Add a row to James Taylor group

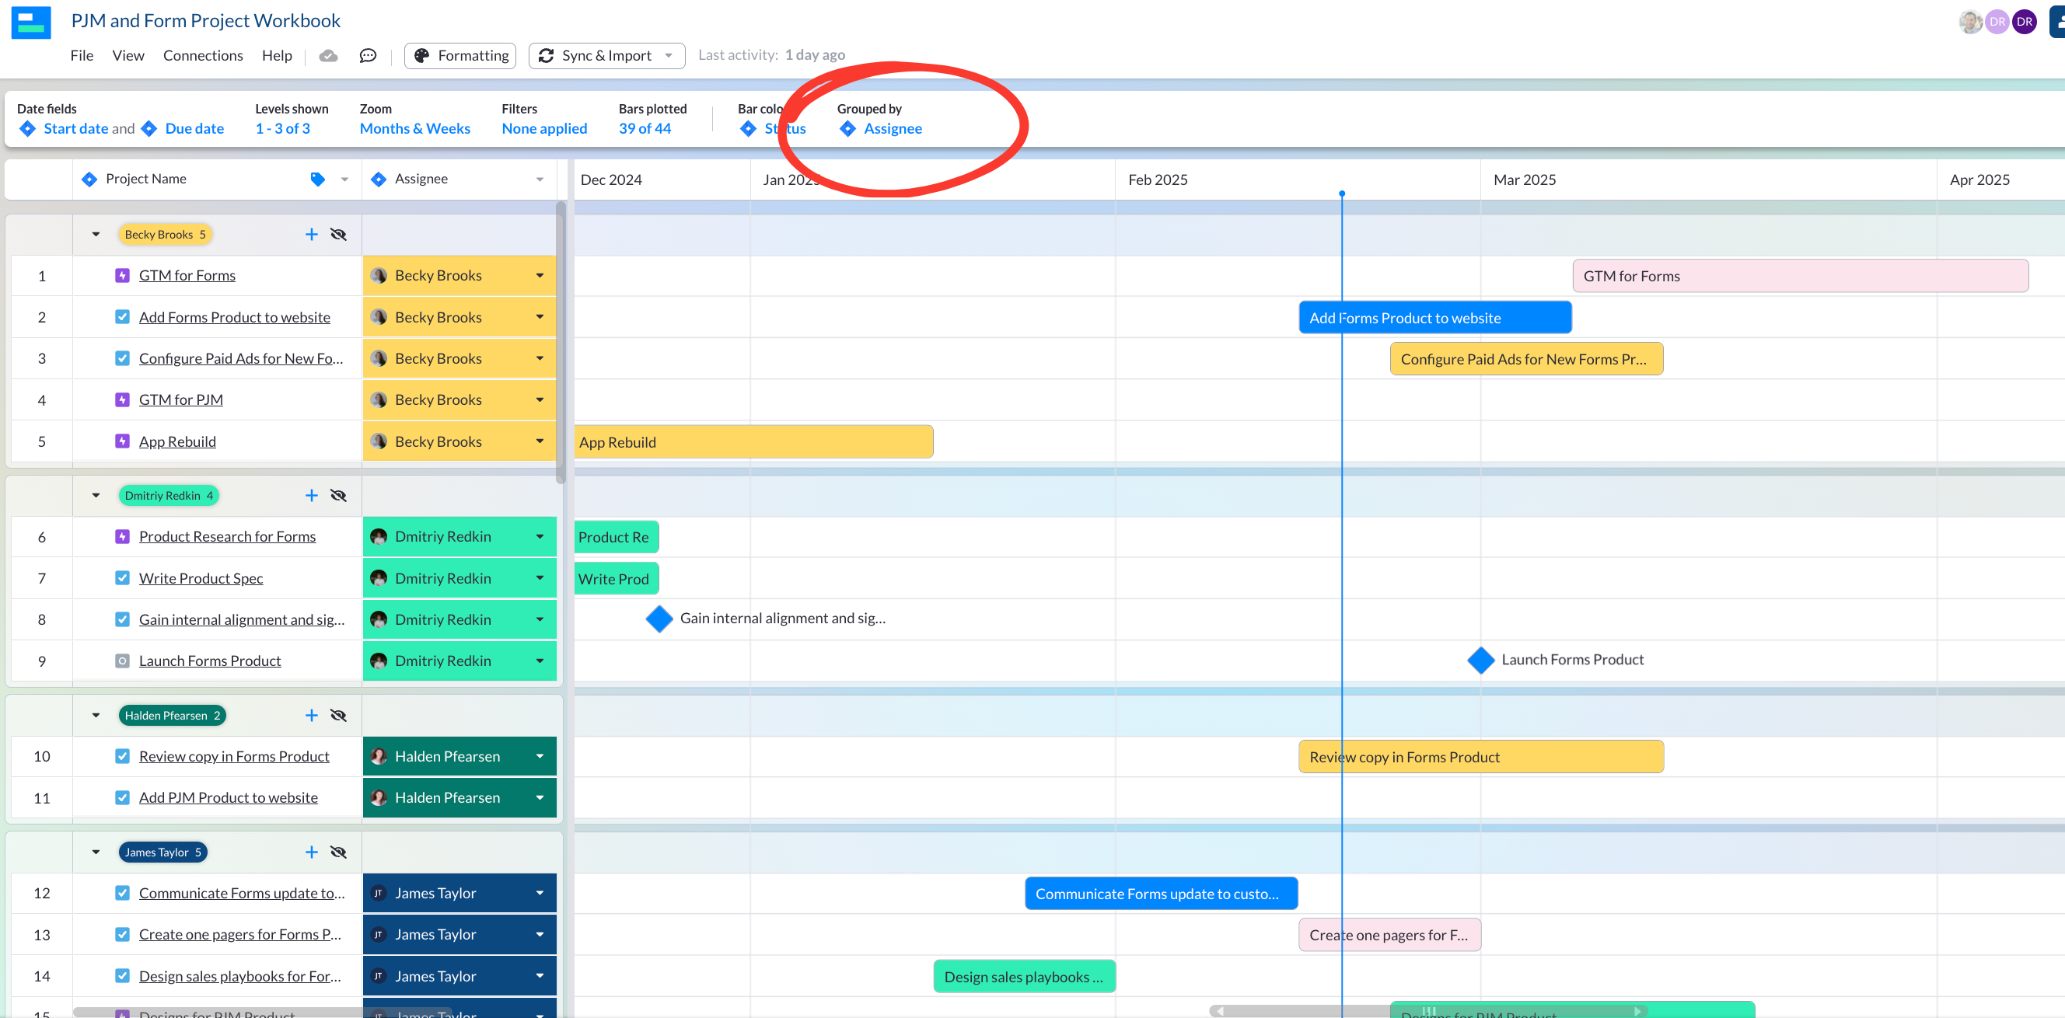pos(312,852)
